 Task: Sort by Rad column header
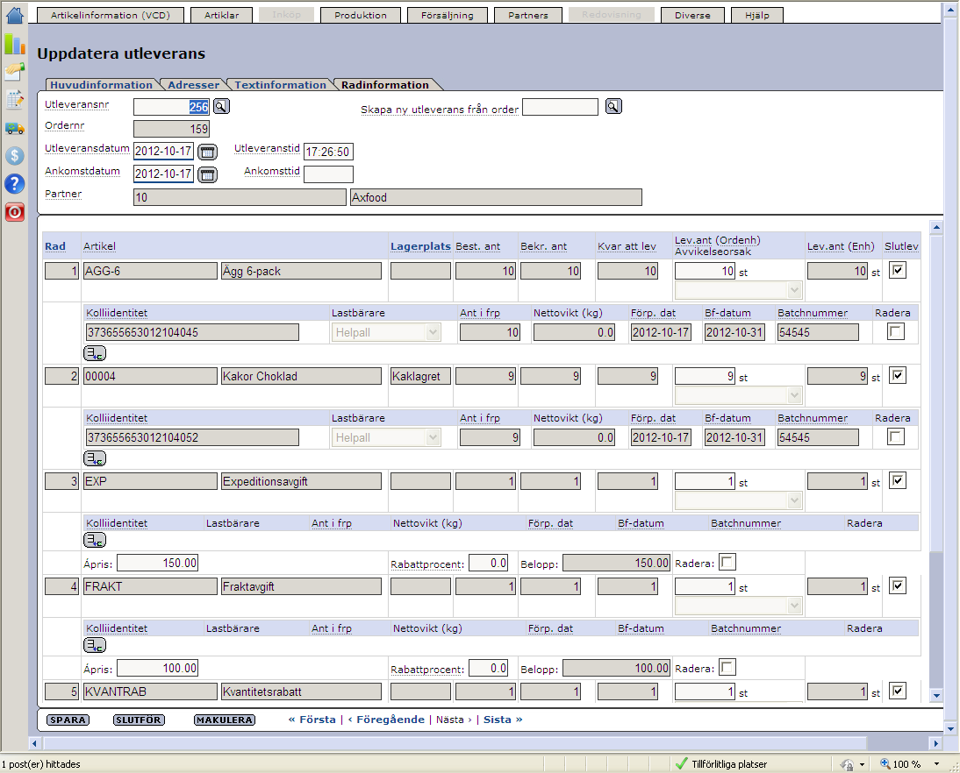55,246
